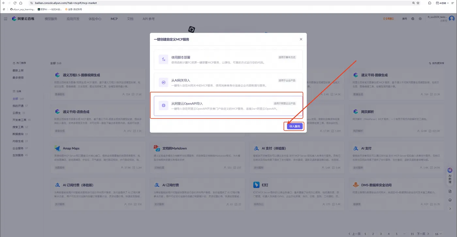Screen dimensions: 457x237
Task: Select the 云原生 category
Action: coord(19,113)
